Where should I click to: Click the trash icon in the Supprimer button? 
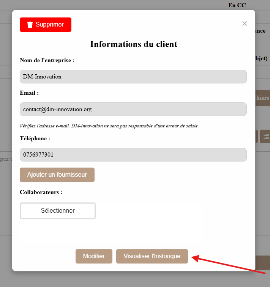pyautogui.click(x=30, y=25)
